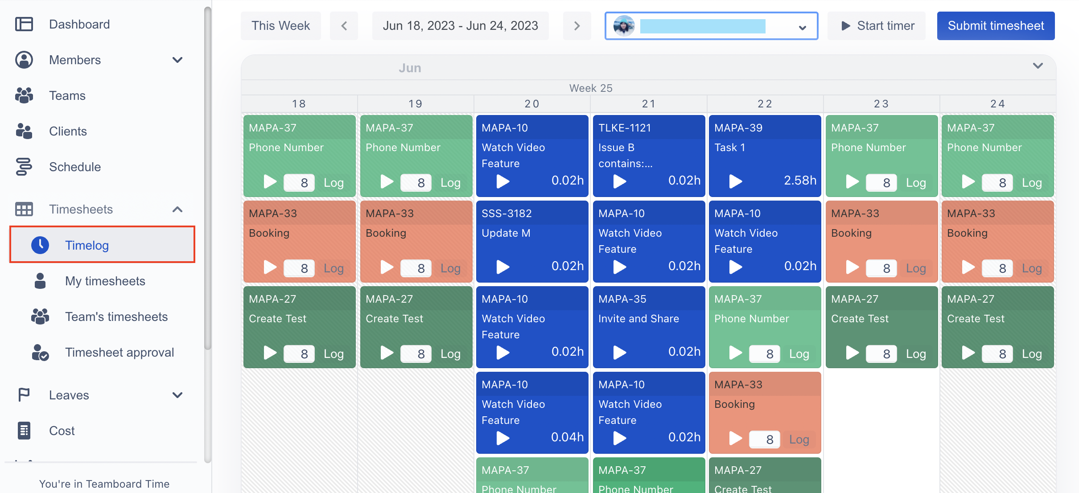1079x493 pixels.
Task: Click MAPA-27 Create Test card of day 19
Action: pyautogui.click(x=416, y=327)
